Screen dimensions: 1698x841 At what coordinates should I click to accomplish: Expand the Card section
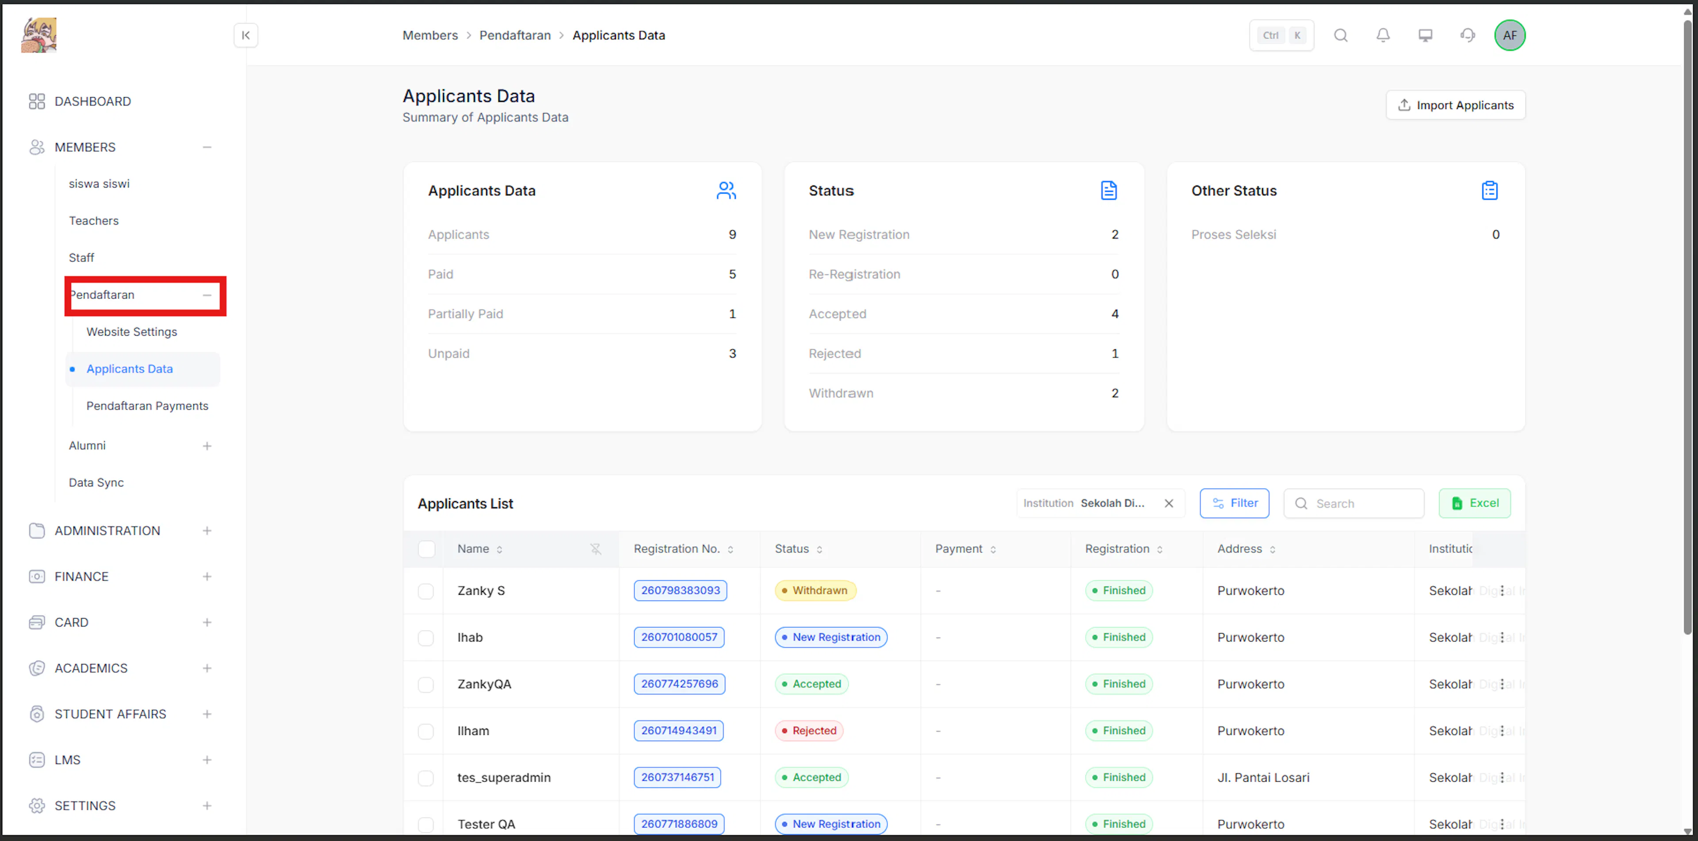tap(207, 622)
